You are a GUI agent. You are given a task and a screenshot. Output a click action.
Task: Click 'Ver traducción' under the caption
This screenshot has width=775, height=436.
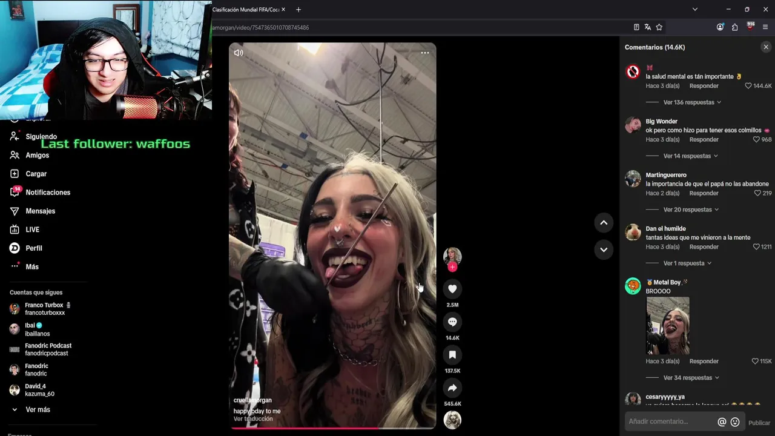point(253,419)
